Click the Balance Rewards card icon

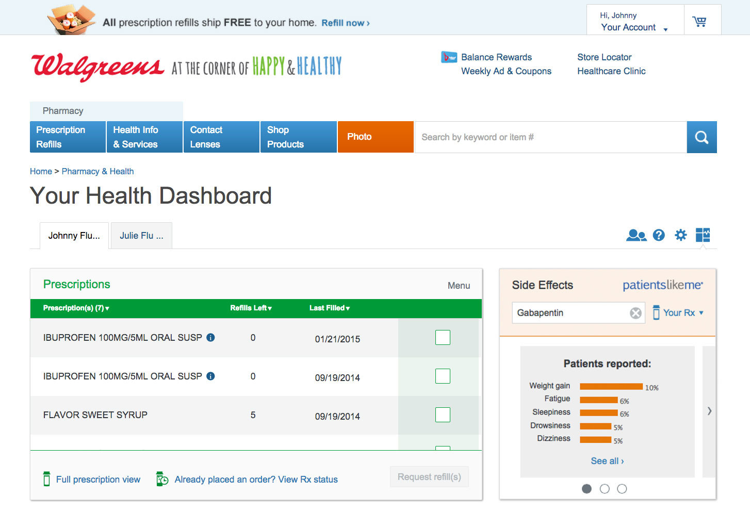click(x=448, y=57)
